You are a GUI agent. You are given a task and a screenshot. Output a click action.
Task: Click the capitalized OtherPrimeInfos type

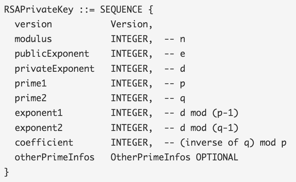click(x=150, y=157)
